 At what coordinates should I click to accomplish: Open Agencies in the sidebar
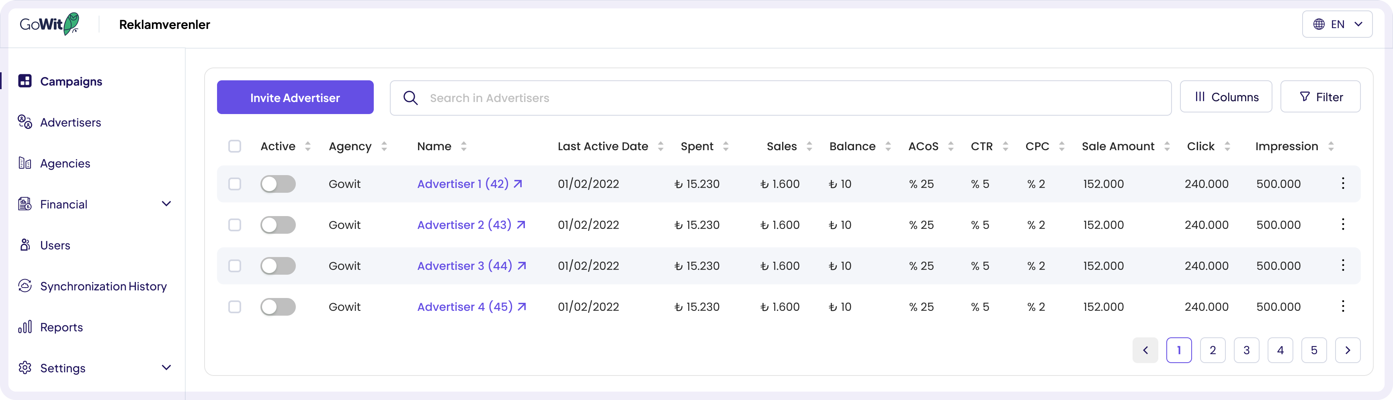pyautogui.click(x=65, y=163)
